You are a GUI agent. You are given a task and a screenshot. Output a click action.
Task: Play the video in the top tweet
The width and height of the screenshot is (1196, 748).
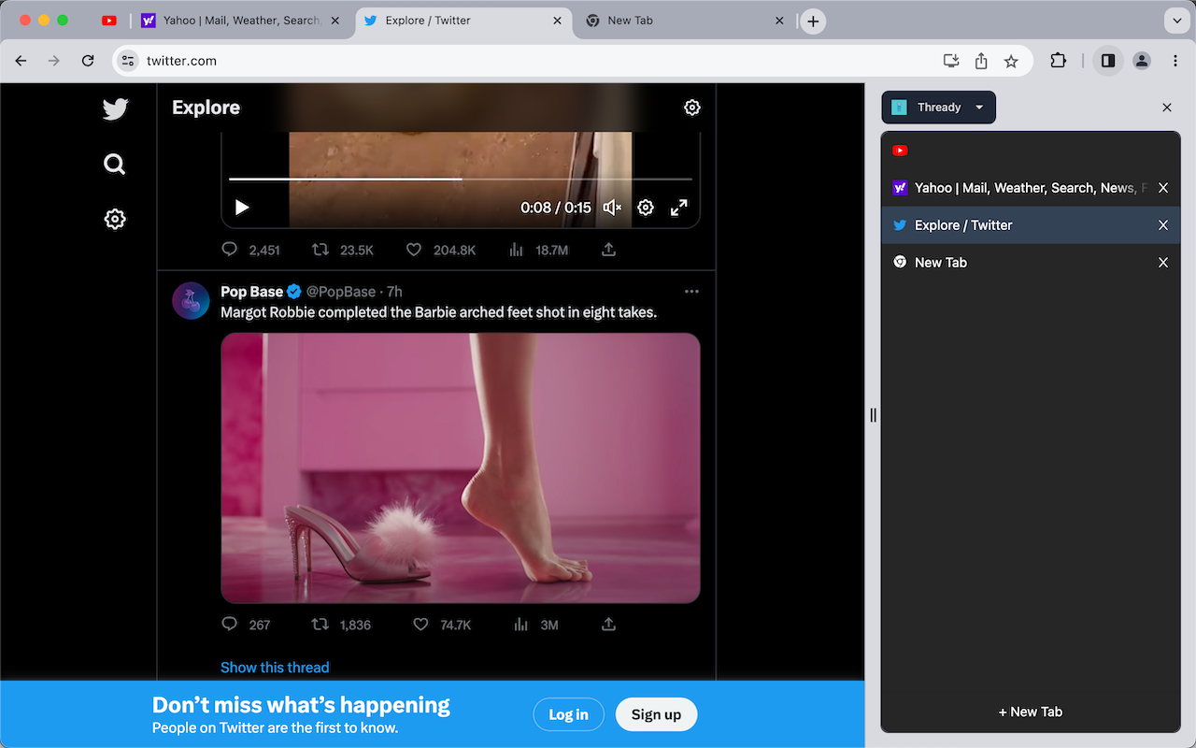pos(242,208)
